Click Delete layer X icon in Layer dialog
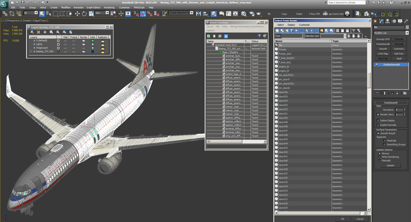 click(39, 32)
